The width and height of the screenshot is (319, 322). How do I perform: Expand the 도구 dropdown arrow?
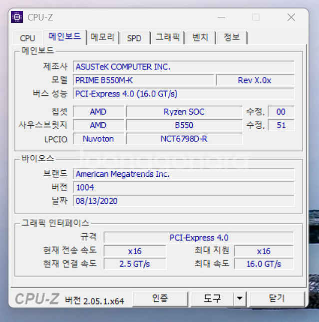(x=240, y=299)
